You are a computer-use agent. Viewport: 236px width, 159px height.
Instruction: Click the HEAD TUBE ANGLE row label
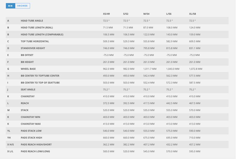(x=32, y=21)
